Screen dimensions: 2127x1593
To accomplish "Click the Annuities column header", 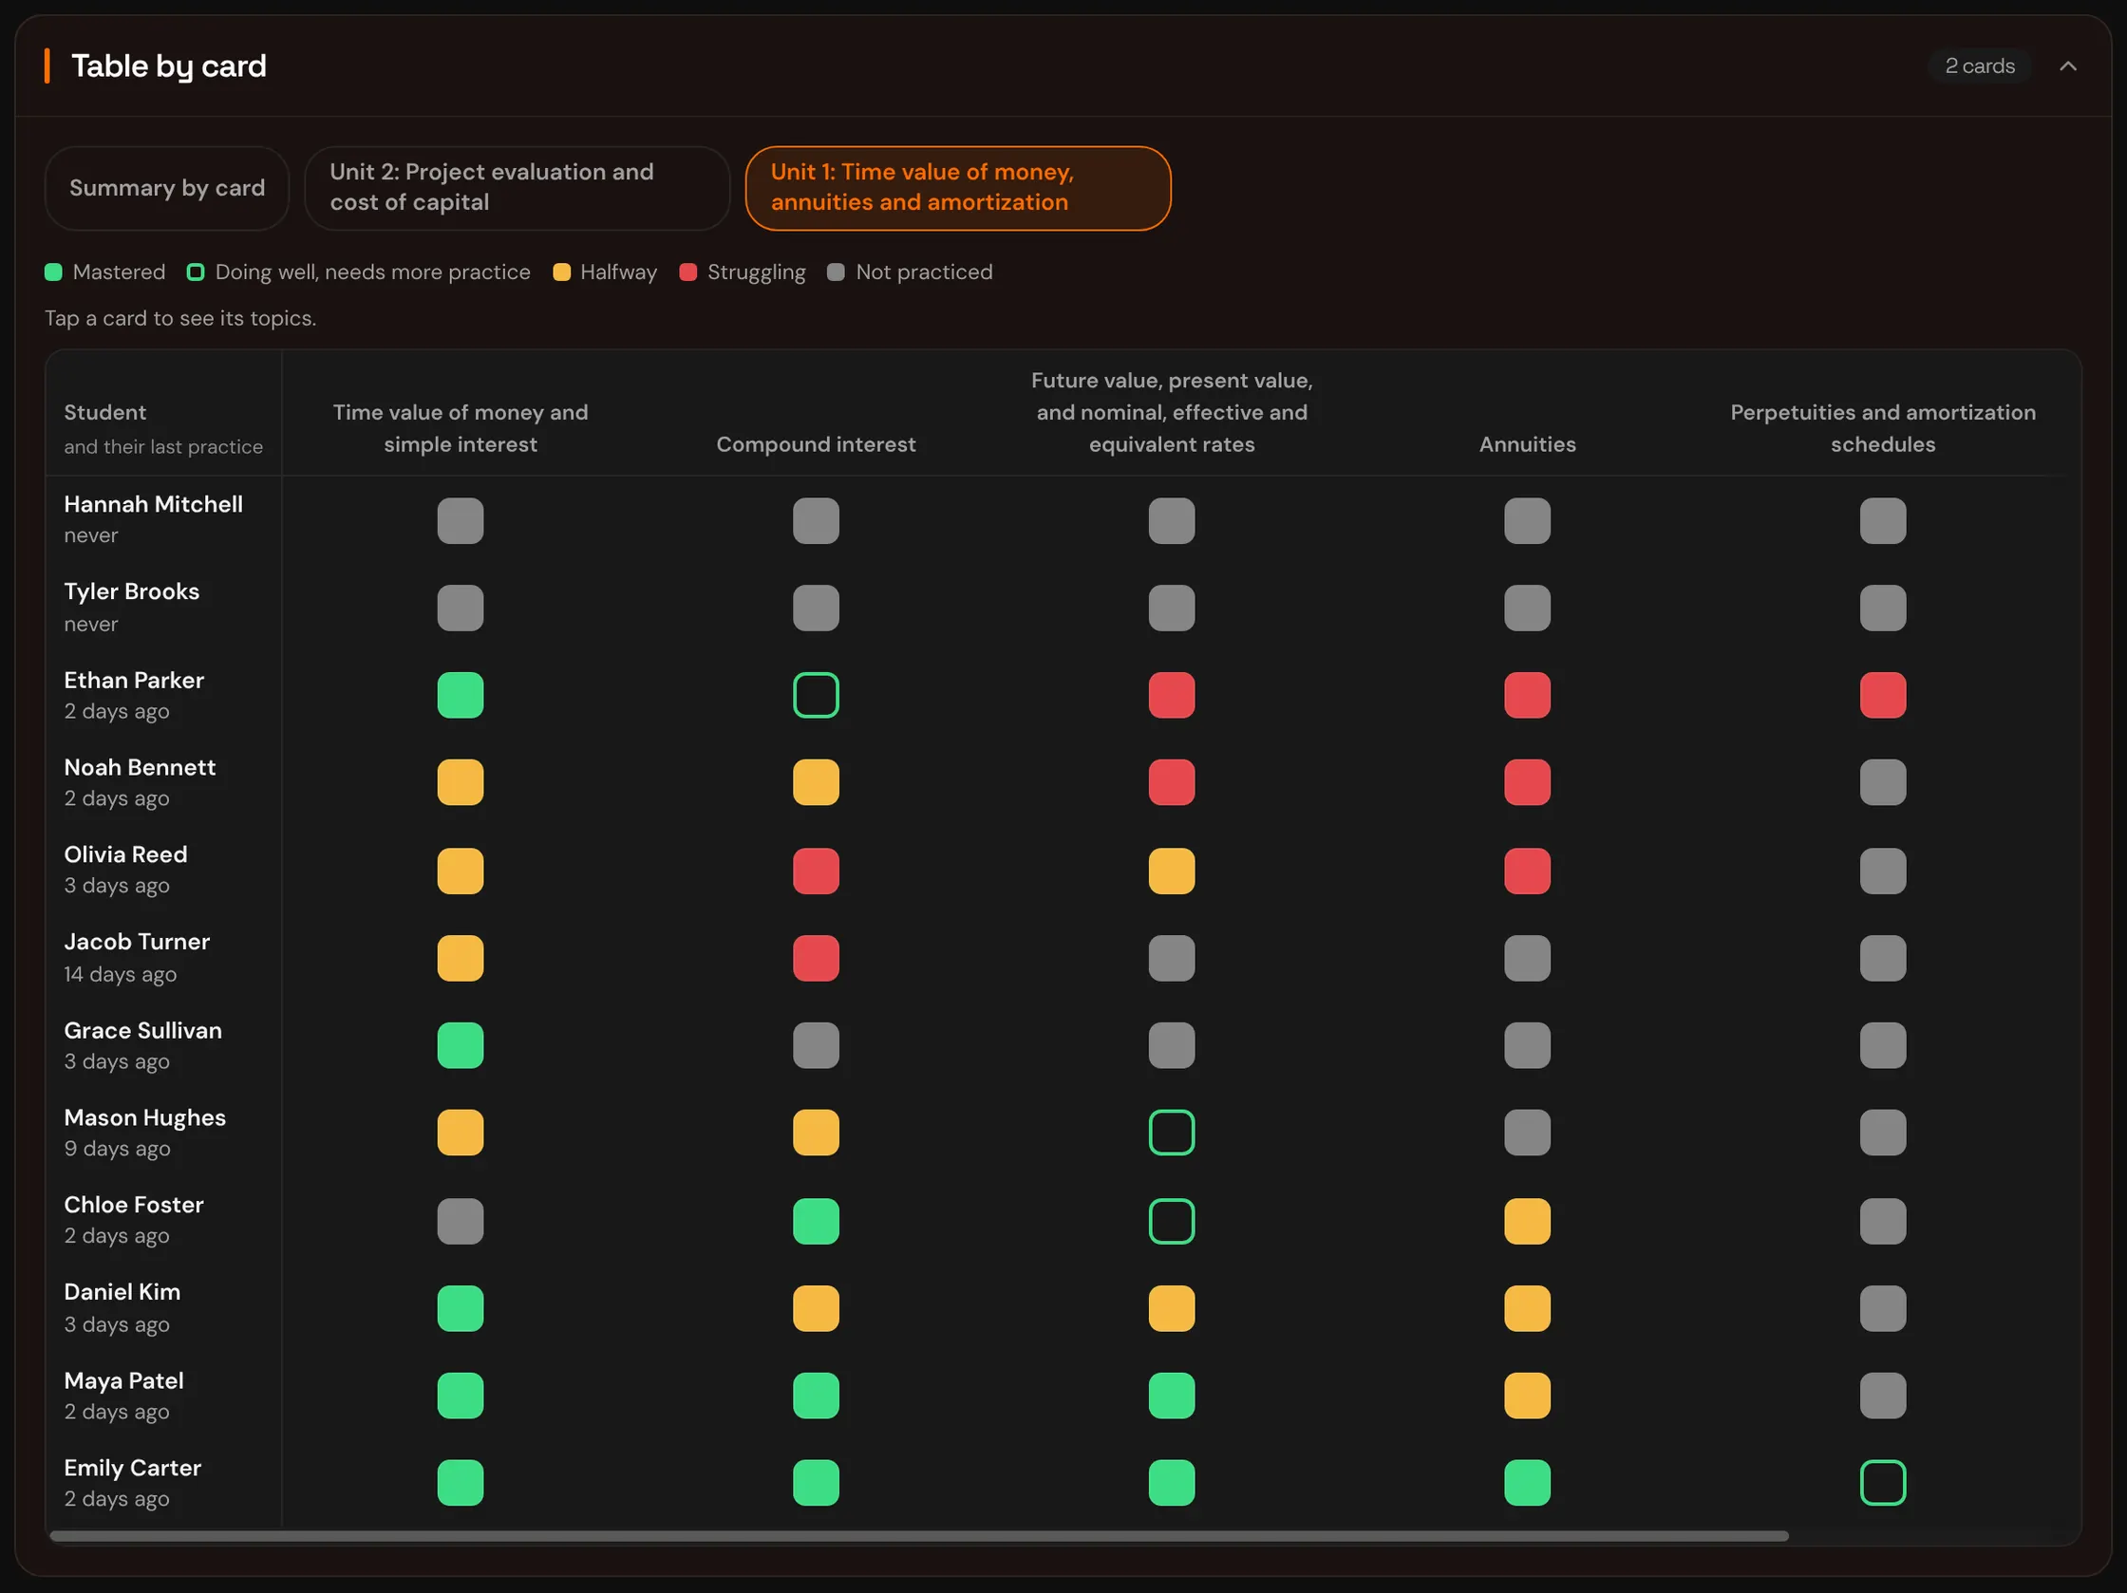I will 1527,444.
